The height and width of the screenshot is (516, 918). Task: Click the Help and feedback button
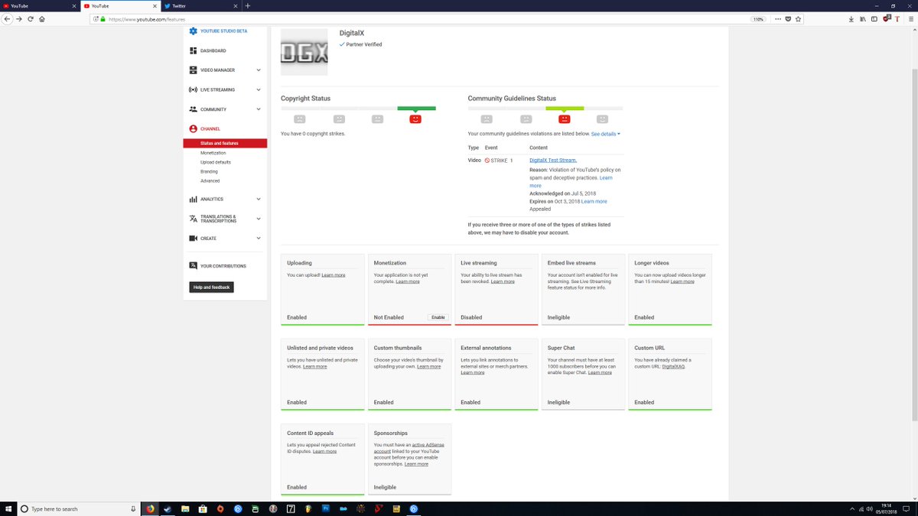click(211, 287)
